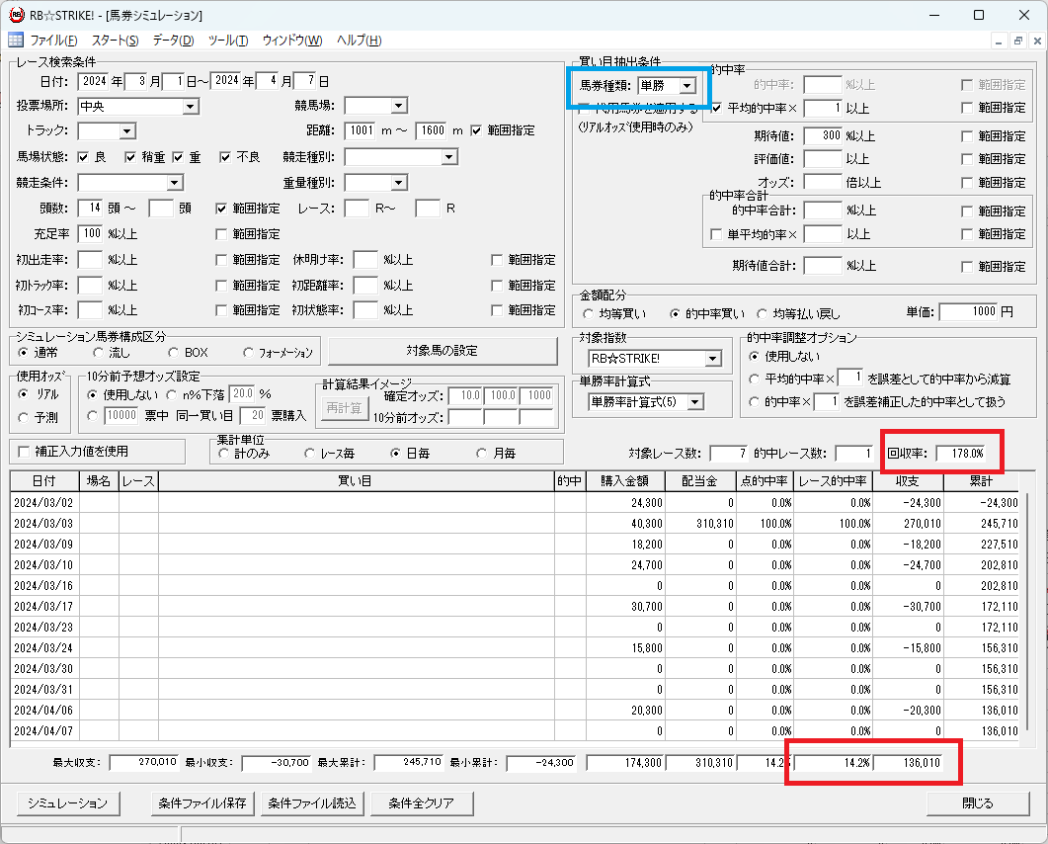Select the 流し ticket composition radio
This screenshot has width=1048, height=844.
click(x=98, y=353)
